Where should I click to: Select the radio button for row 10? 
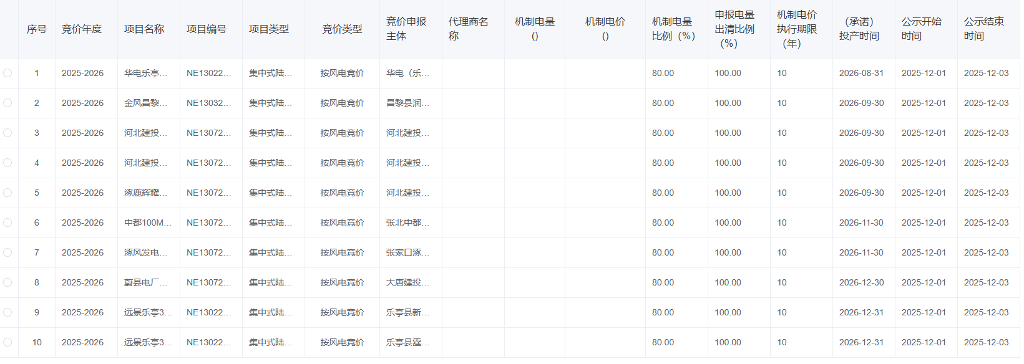pyautogui.click(x=7, y=342)
